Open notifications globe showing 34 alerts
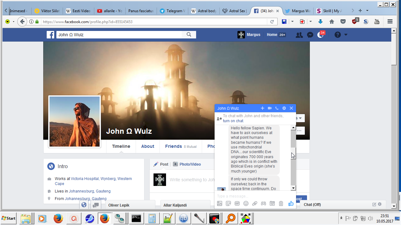This screenshot has width=401, height=225. pyautogui.click(x=320, y=35)
